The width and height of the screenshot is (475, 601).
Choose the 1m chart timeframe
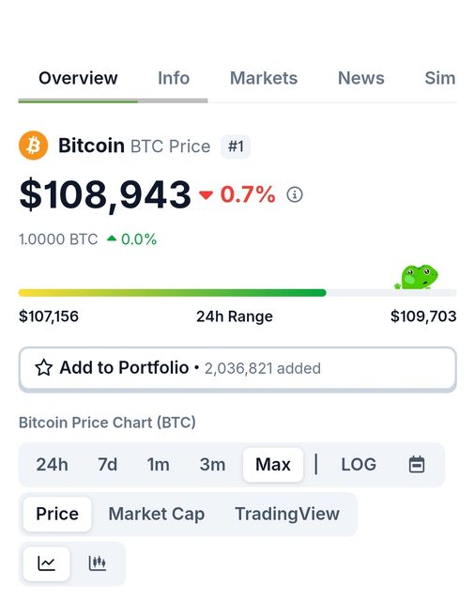coord(159,465)
